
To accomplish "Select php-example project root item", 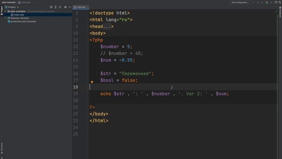I will point(18,11).
